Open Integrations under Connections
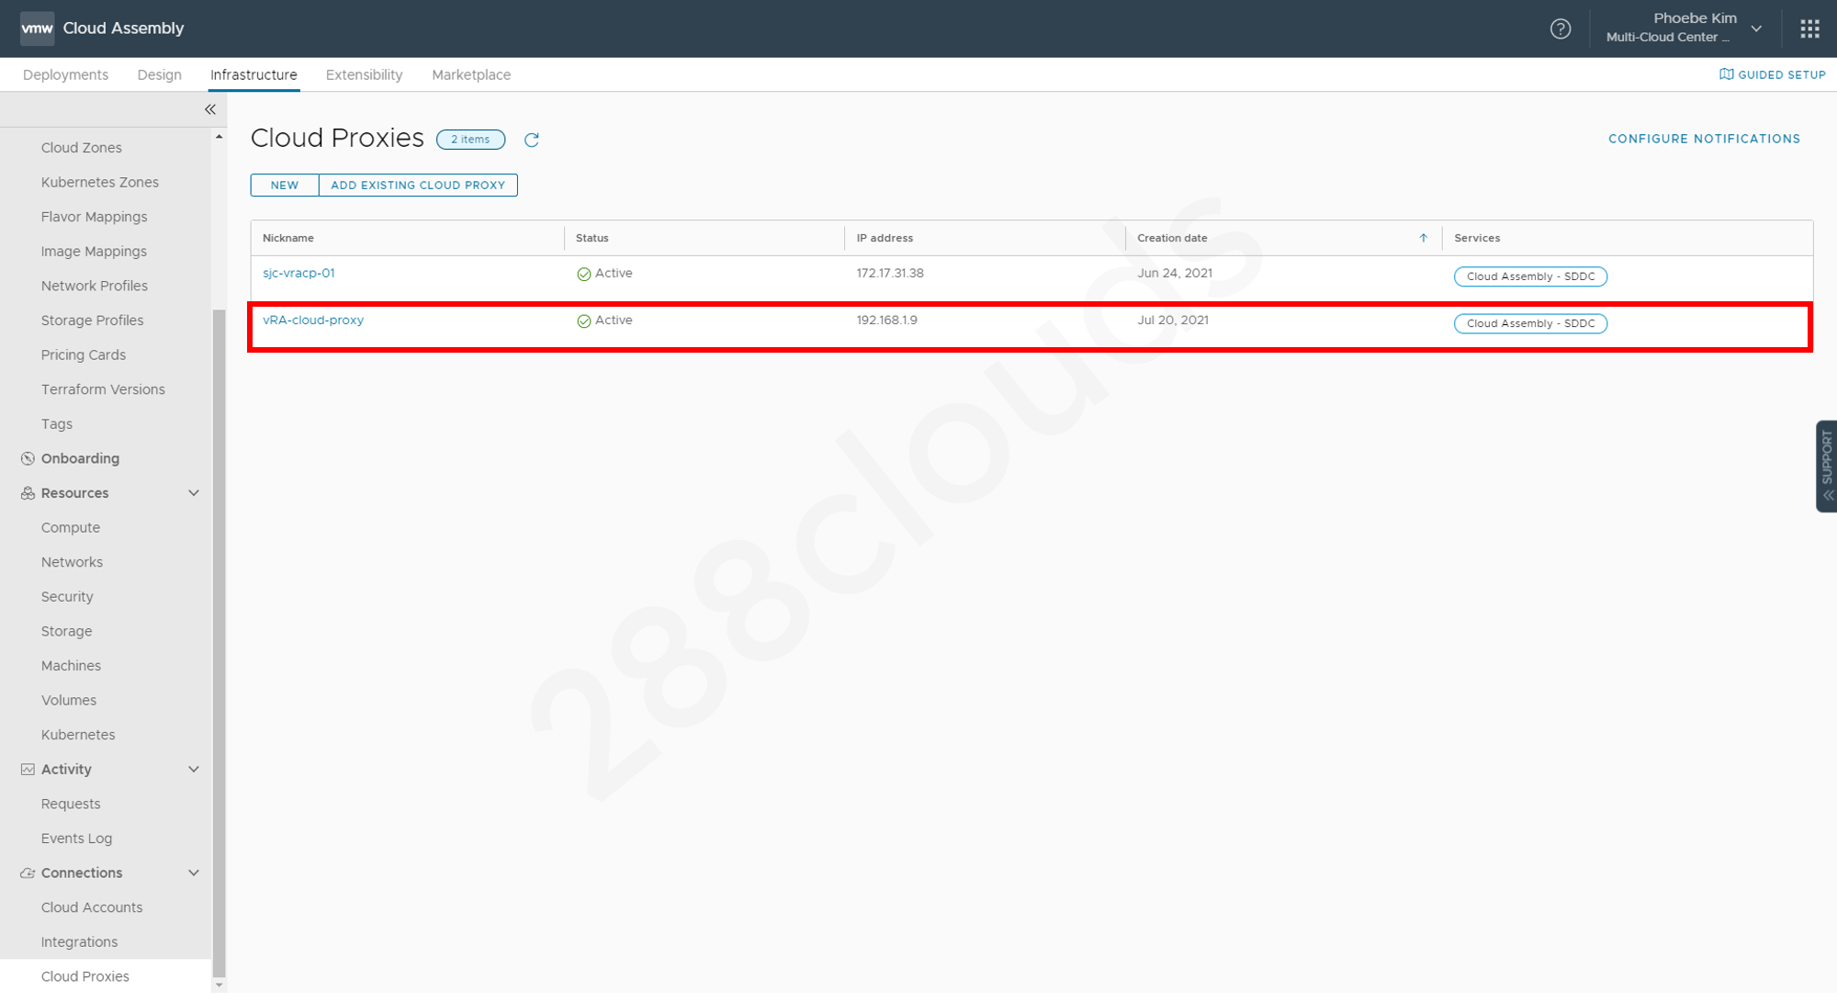This screenshot has width=1837, height=1002. coord(79,942)
